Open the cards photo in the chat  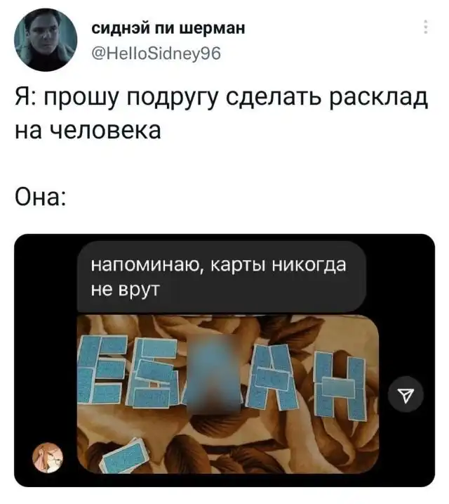coord(228,394)
